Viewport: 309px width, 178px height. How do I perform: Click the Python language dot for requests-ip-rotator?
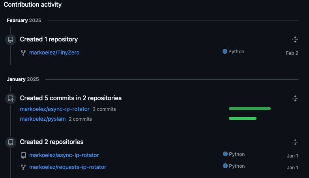pos(225,166)
